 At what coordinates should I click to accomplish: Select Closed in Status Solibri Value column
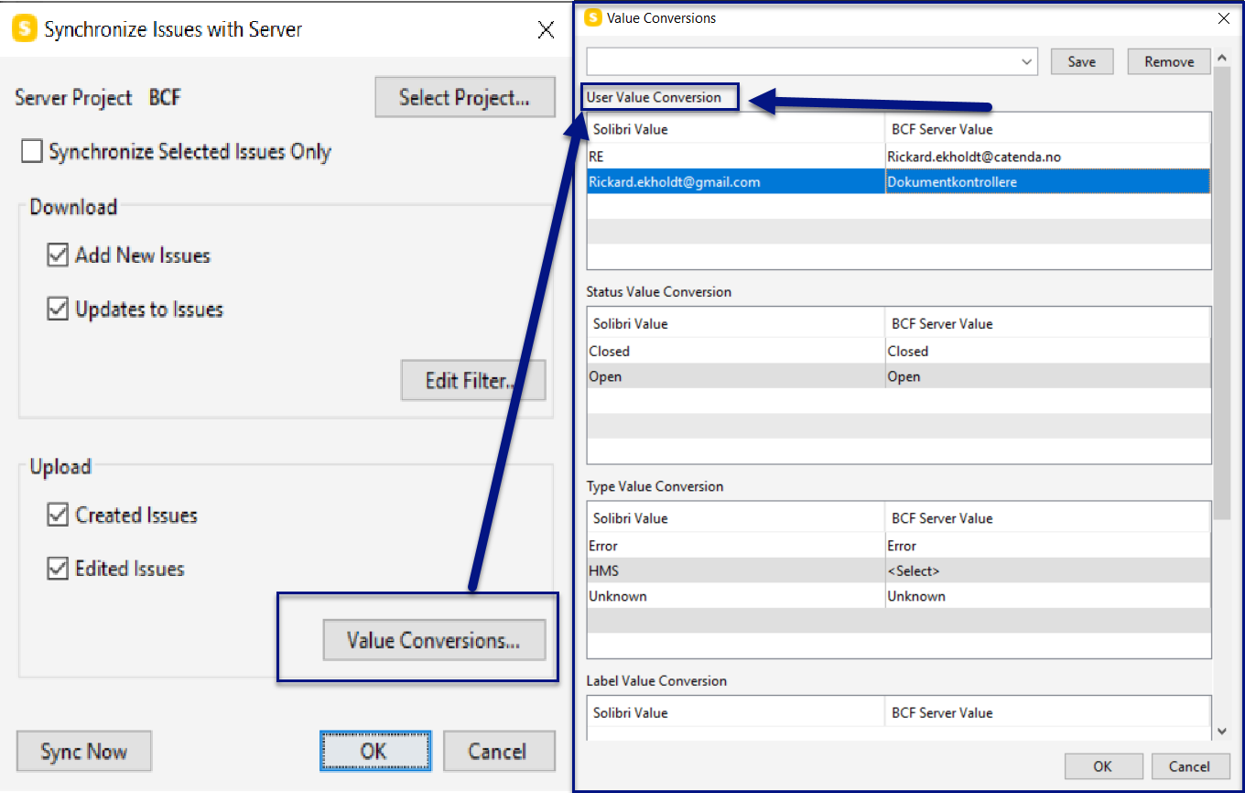(736, 351)
